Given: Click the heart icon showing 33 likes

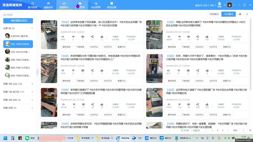Looking at the screenshot, I should (x=74, y=104).
